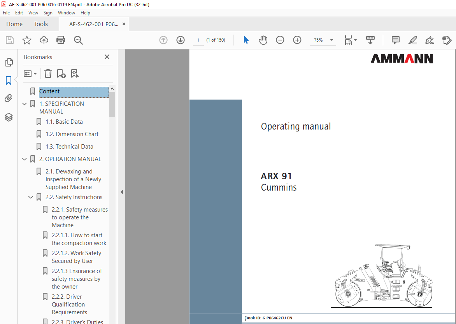Select the AF-S-462-001 P06 document tab
Viewport: 456px width, 324px height.
[94, 24]
